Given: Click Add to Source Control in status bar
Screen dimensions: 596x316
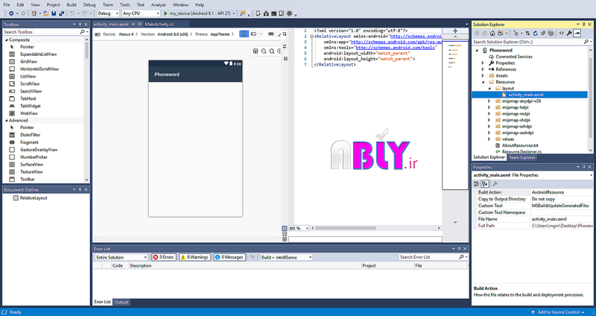Looking at the screenshot, I should pos(558,312).
